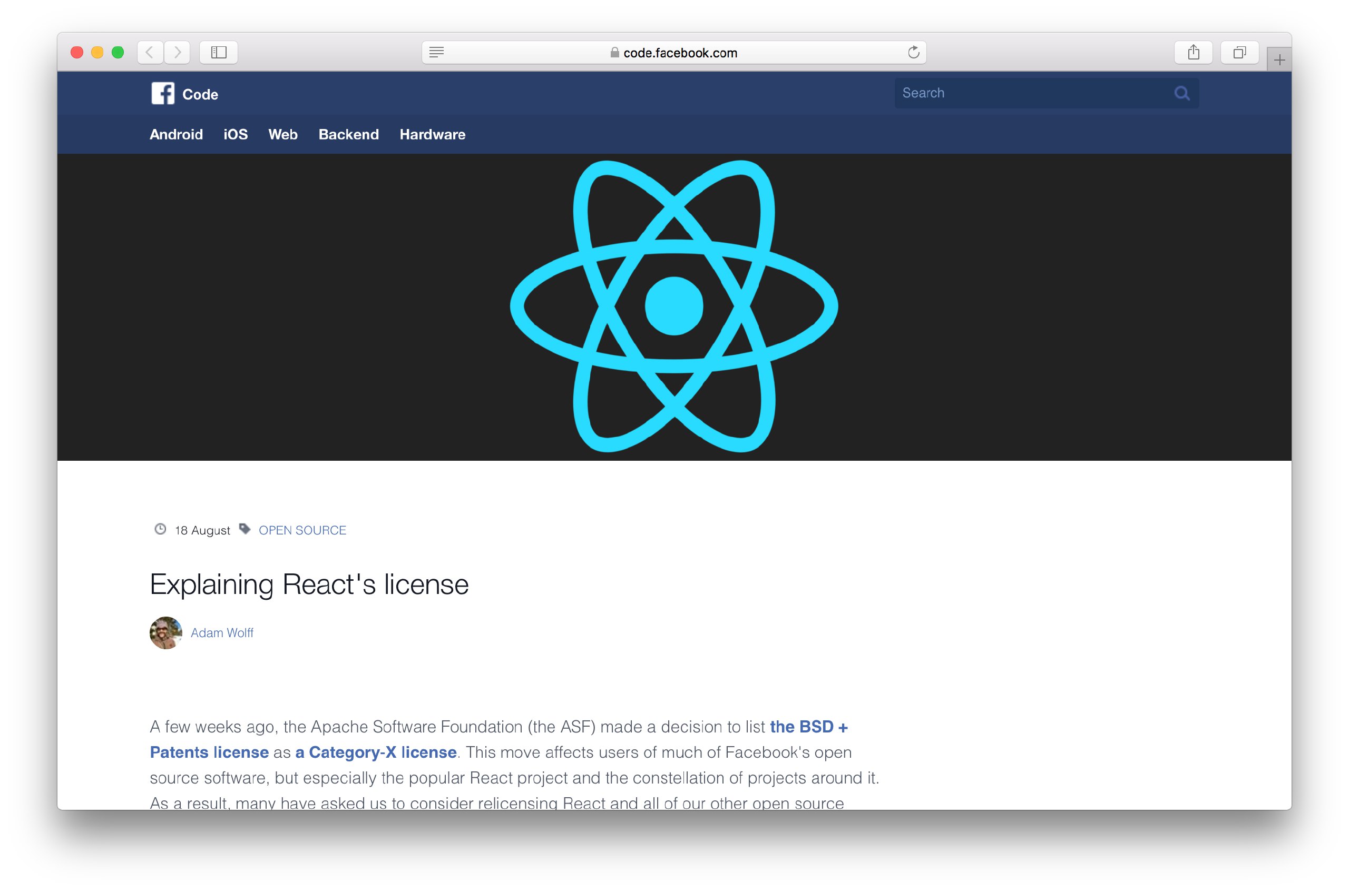The height and width of the screenshot is (892, 1349).
Task: Reload the page with refresh icon
Action: pyautogui.click(x=914, y=52)
